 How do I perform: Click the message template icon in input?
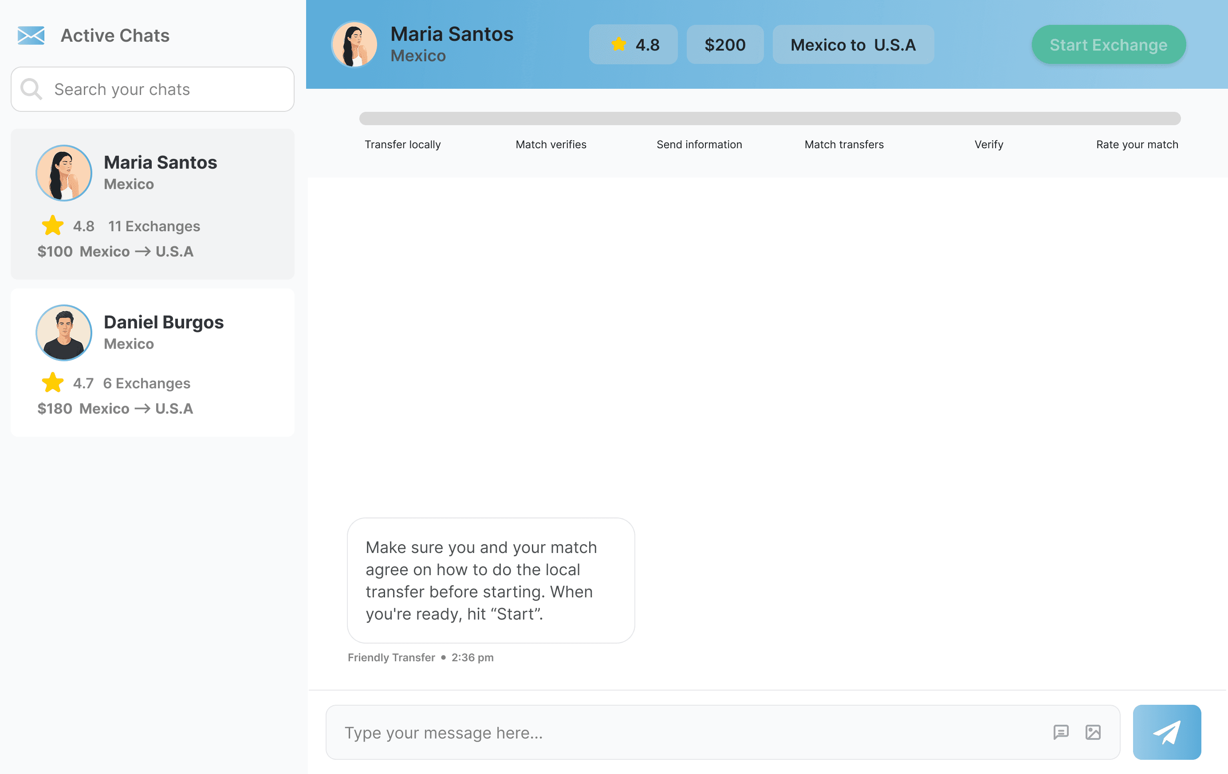click(x=1061, y=732)
